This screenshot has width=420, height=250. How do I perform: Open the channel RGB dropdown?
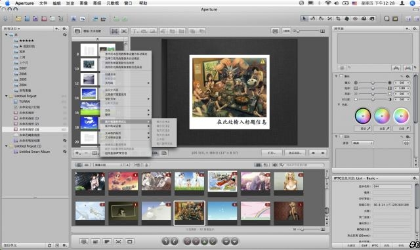click(x=362, y=143)
